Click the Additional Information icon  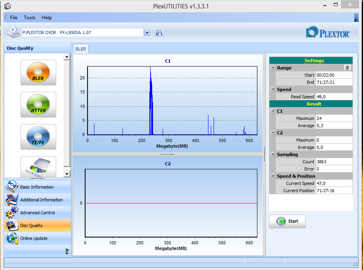coord(12,199)
